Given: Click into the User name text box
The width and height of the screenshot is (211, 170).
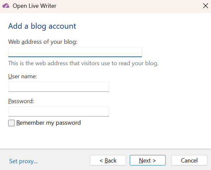Looking at the screenshot, I should [x=58, y=87].
